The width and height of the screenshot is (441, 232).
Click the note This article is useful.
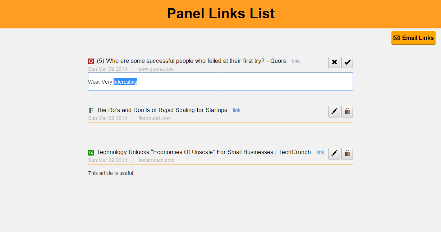(111, 173)
